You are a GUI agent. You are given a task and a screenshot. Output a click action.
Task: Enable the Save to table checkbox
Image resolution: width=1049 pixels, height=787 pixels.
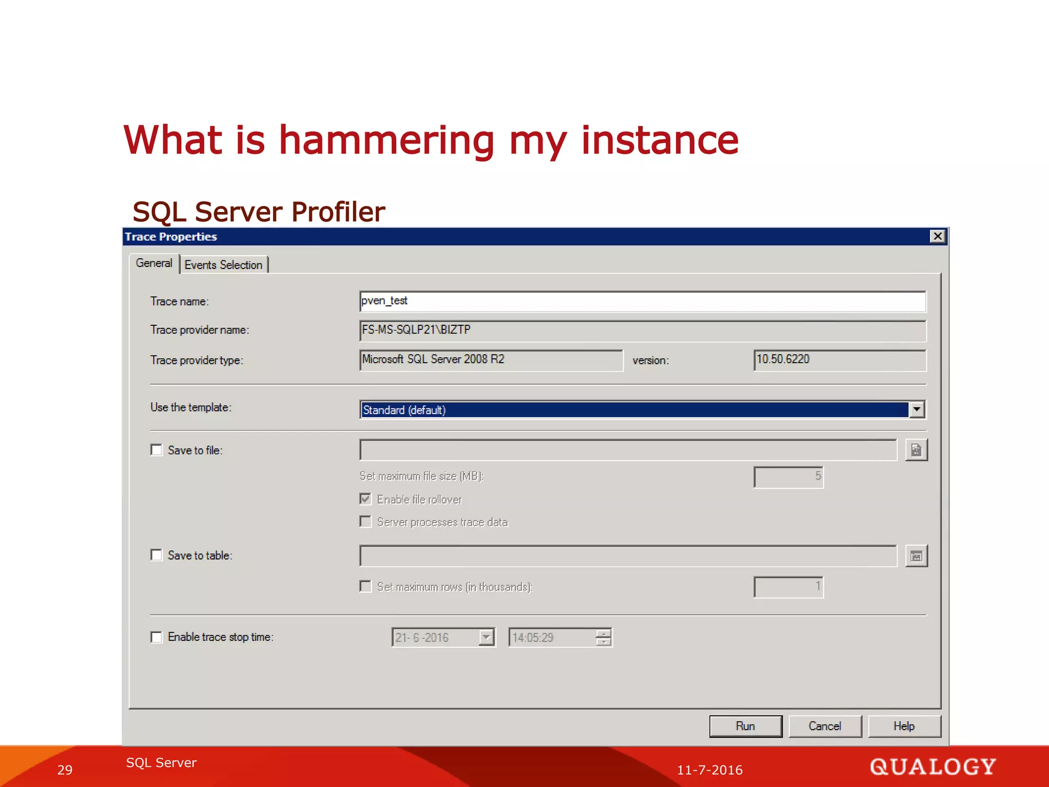click(156, 555)
